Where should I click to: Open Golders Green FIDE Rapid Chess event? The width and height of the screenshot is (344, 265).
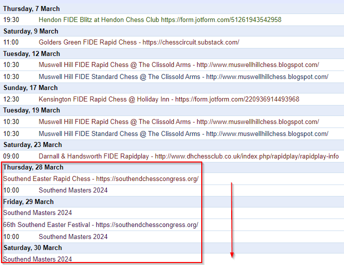point(139,42)
